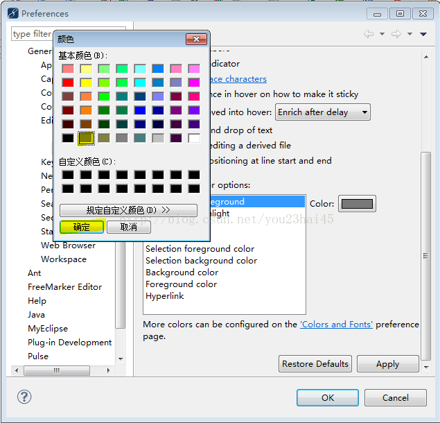Click the help question mark icon
The height and width of the screenshot is (423, 440).
click(x=24, y=397)
